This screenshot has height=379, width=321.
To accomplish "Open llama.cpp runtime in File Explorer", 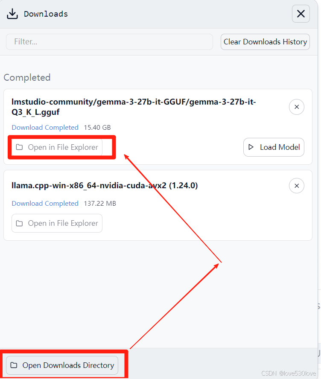I will pyautogui.click(x=57, y=223).
